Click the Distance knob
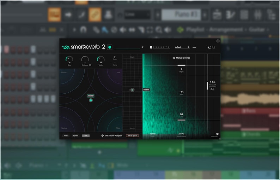280x180 pixels. [85, 59]
